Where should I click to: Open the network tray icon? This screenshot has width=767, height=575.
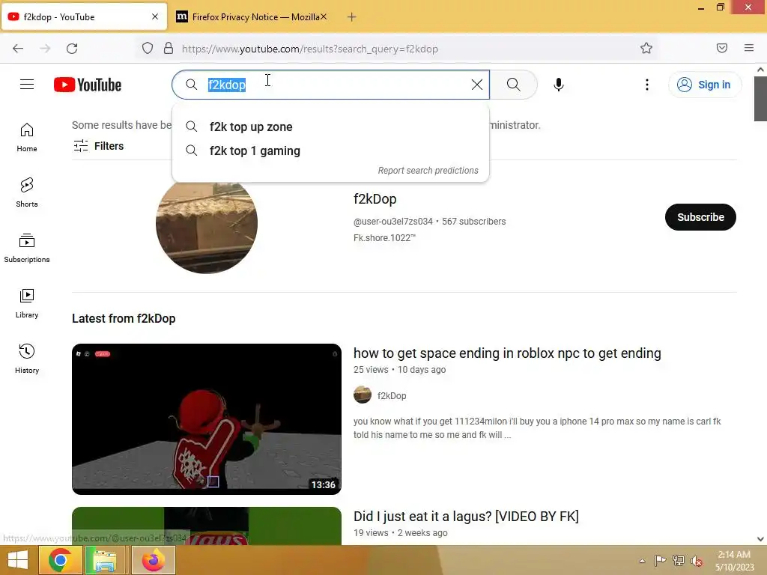[679, 561]
